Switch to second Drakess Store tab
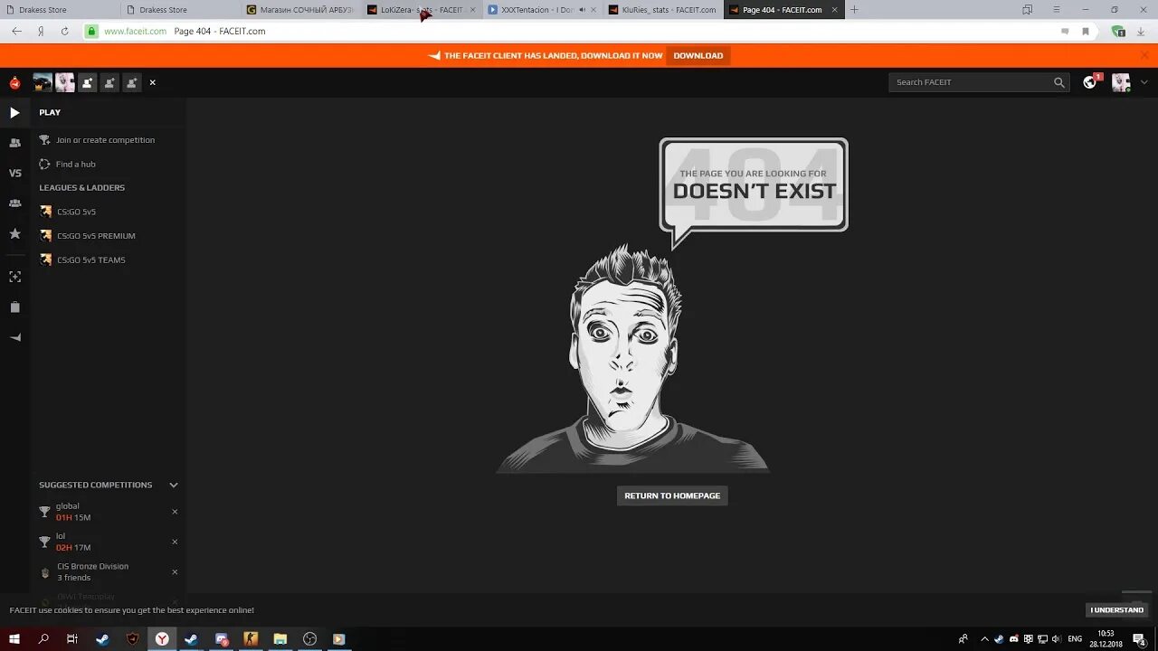 pos(181,10)
